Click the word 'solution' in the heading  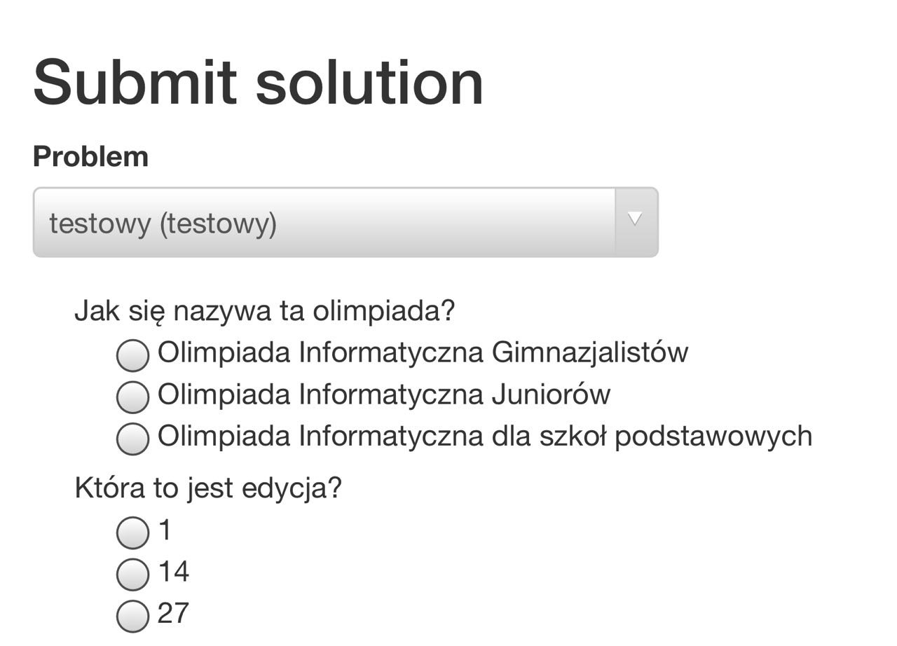[369, 82]
